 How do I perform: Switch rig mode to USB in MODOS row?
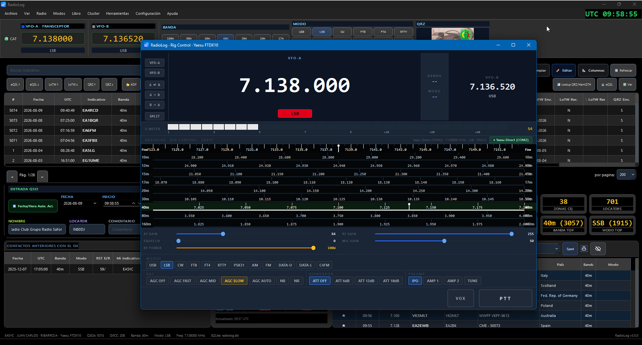pos(153,265)
